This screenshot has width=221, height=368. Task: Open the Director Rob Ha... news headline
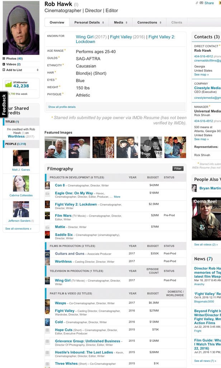point(207,272)
